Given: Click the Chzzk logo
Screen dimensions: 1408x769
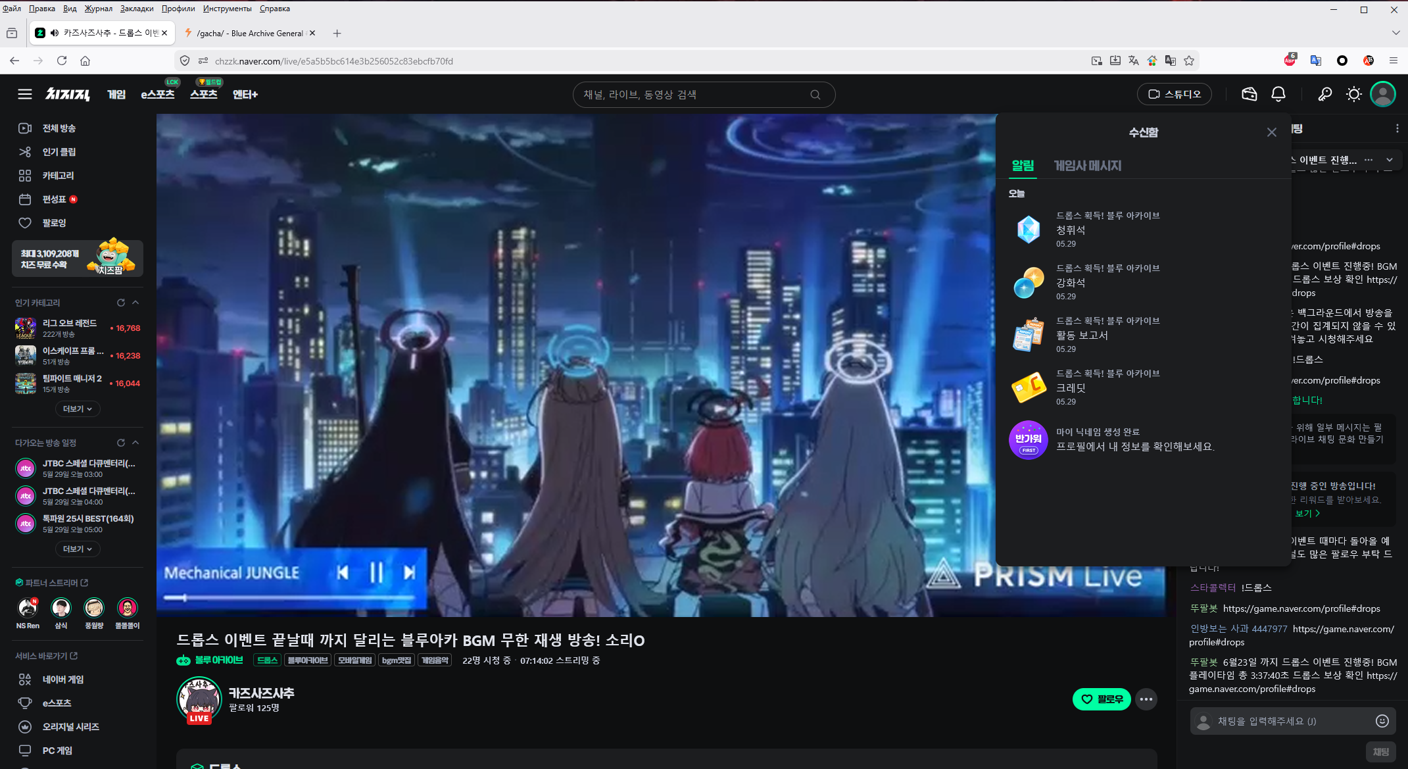Looking at the screenshot, I should [67, 94].
